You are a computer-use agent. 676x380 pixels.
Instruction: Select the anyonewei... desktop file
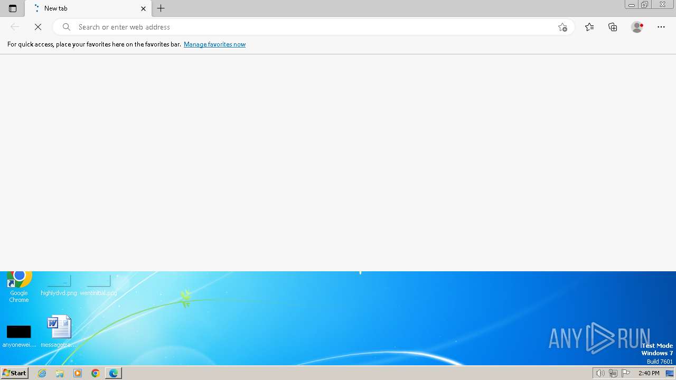pos(19,336)
